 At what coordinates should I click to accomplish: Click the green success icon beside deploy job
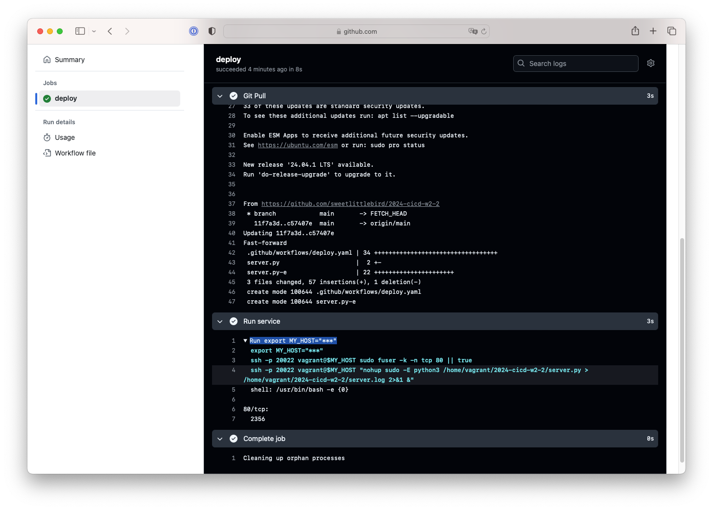point(47,98)
